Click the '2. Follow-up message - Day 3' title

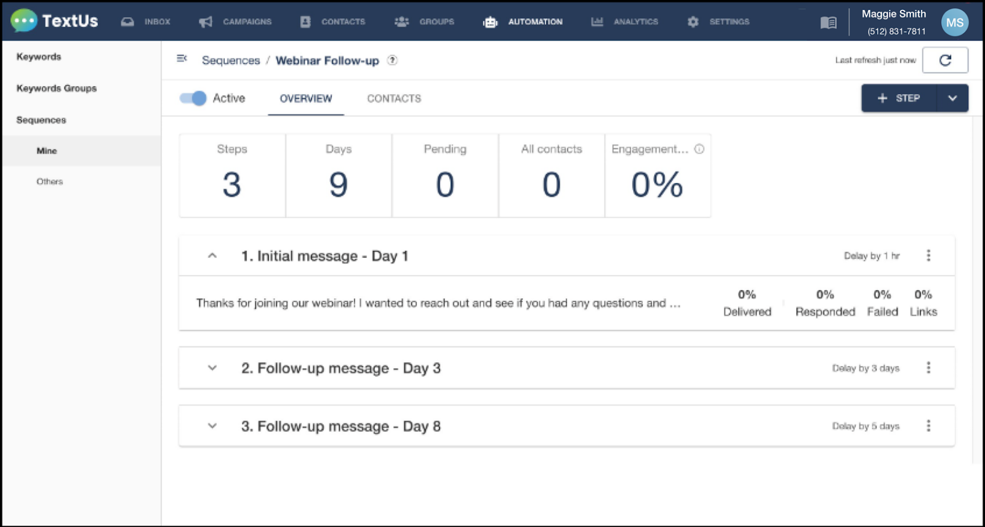pos(341,368)
